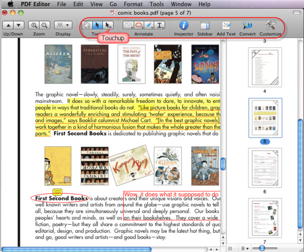Screen dimensions: 304x252
Task: Choose the highlighter pen annotation tool
Action: (149, 25)
